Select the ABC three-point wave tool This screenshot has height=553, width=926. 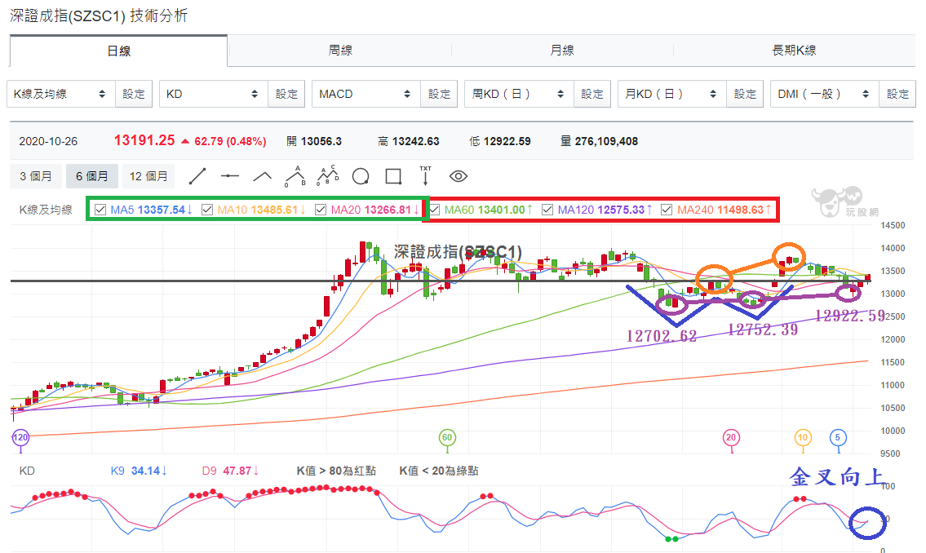click(x=295, y=176)
